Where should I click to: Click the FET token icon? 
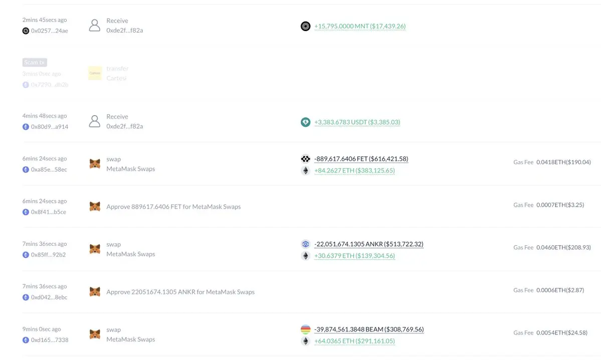pos(305,159)
